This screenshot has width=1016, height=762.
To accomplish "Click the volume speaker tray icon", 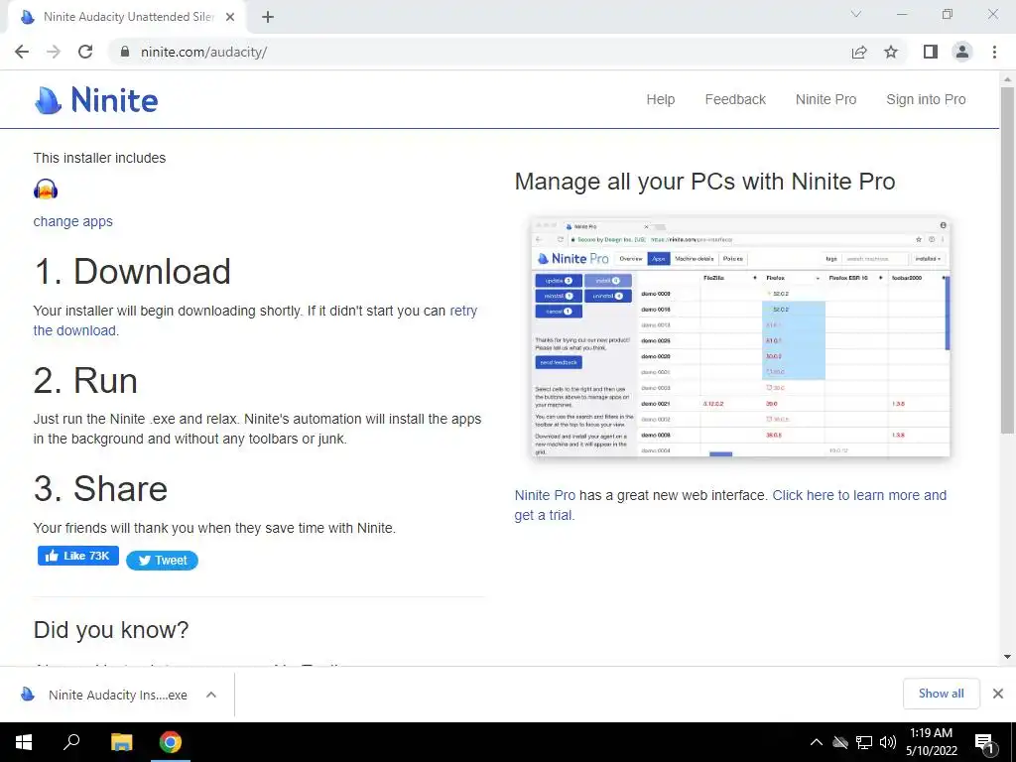I will (888, 742).
